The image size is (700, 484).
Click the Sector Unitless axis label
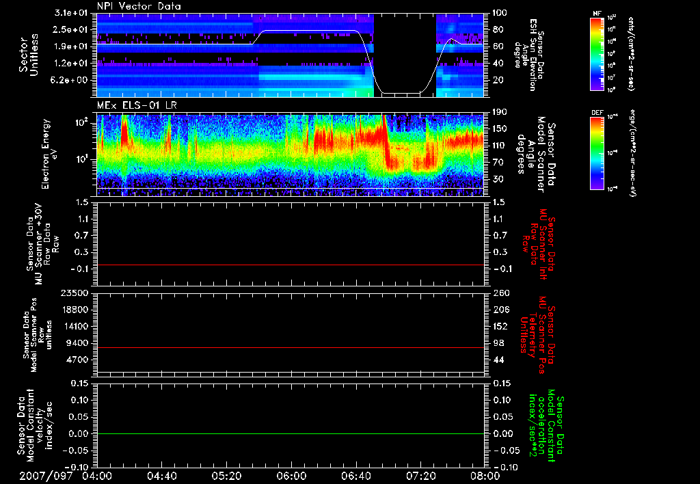coord(27,55)
